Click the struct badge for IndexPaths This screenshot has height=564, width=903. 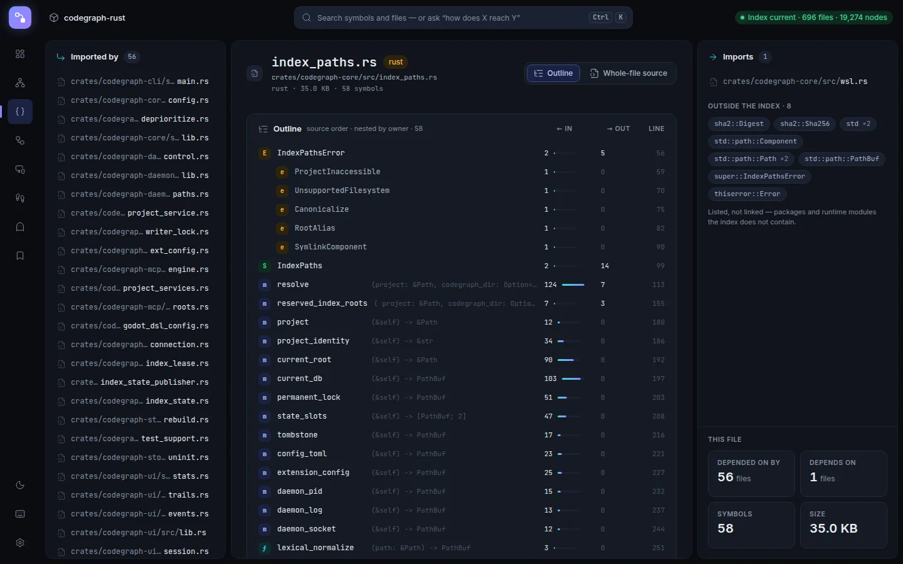coord(265,266)
